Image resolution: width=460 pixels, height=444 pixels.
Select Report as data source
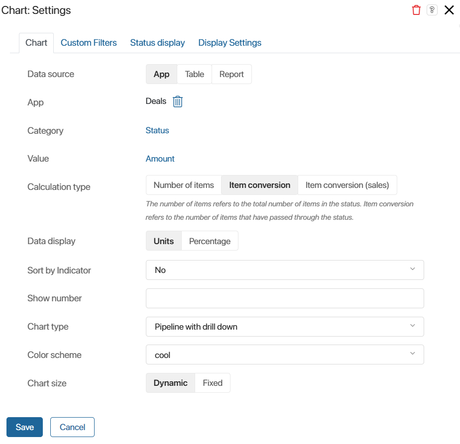pos(231,74)
